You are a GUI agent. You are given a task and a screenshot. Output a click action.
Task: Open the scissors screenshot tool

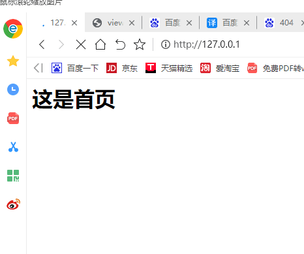(13, 147)
